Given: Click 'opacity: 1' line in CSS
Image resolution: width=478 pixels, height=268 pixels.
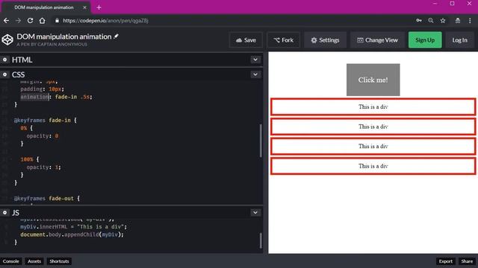Looking at the screenshot, I should (43, 167).
